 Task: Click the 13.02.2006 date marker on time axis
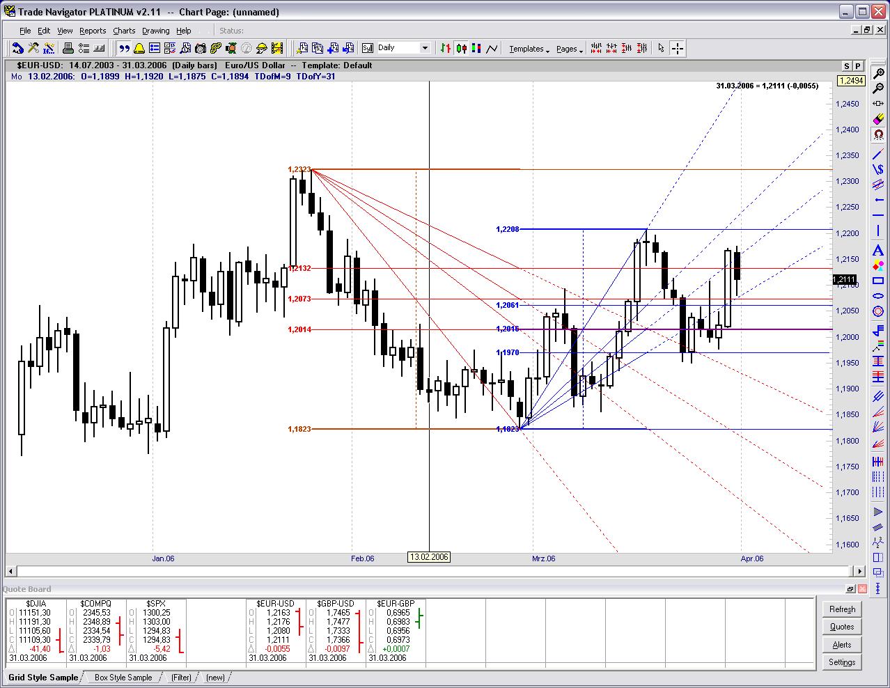pyautogui.click(x=429, y=557)
